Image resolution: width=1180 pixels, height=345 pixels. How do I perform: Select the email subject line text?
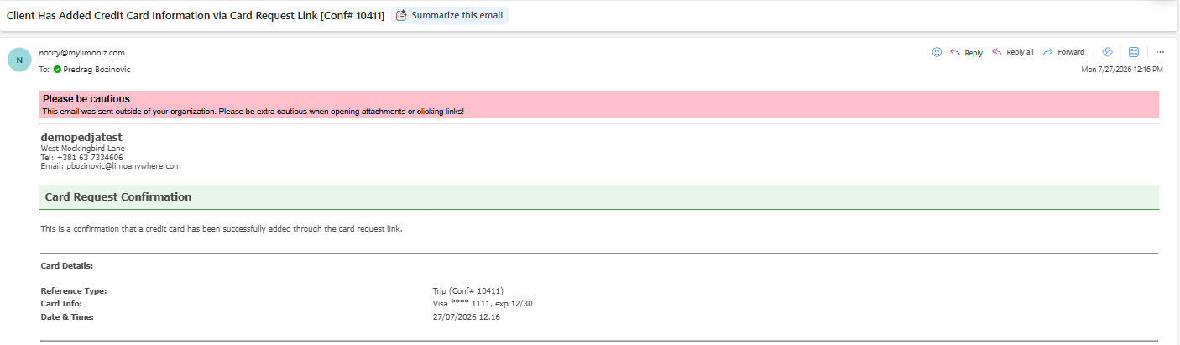[x=196, y=15]
